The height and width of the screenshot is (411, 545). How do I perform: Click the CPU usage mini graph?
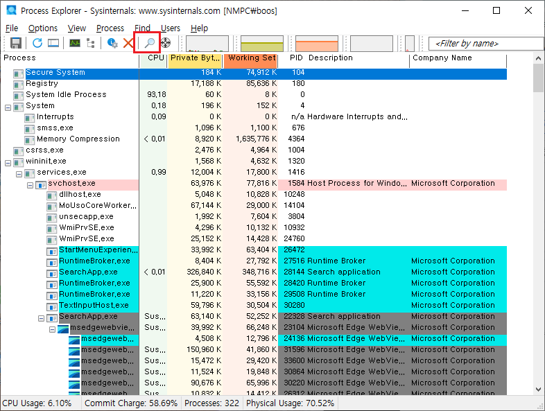[x=207, y=44]
